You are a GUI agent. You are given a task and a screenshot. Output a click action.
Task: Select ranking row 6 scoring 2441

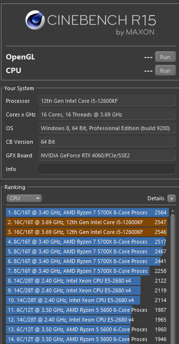pos(87,261)
